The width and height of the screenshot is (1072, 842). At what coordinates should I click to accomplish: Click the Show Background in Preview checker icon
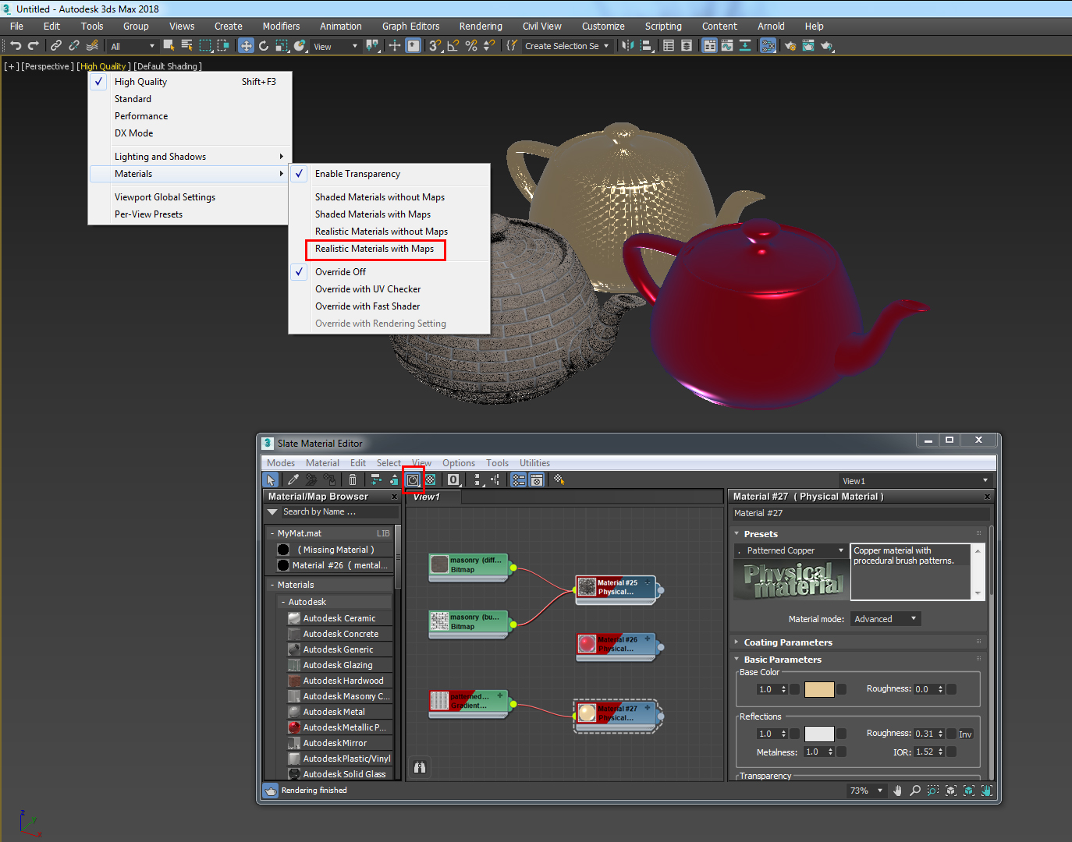pyautogui.click(x=431, y=480)
